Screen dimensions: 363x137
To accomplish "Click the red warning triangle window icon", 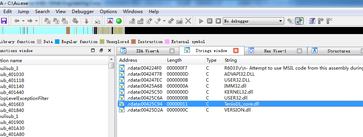I will point(110,21).
